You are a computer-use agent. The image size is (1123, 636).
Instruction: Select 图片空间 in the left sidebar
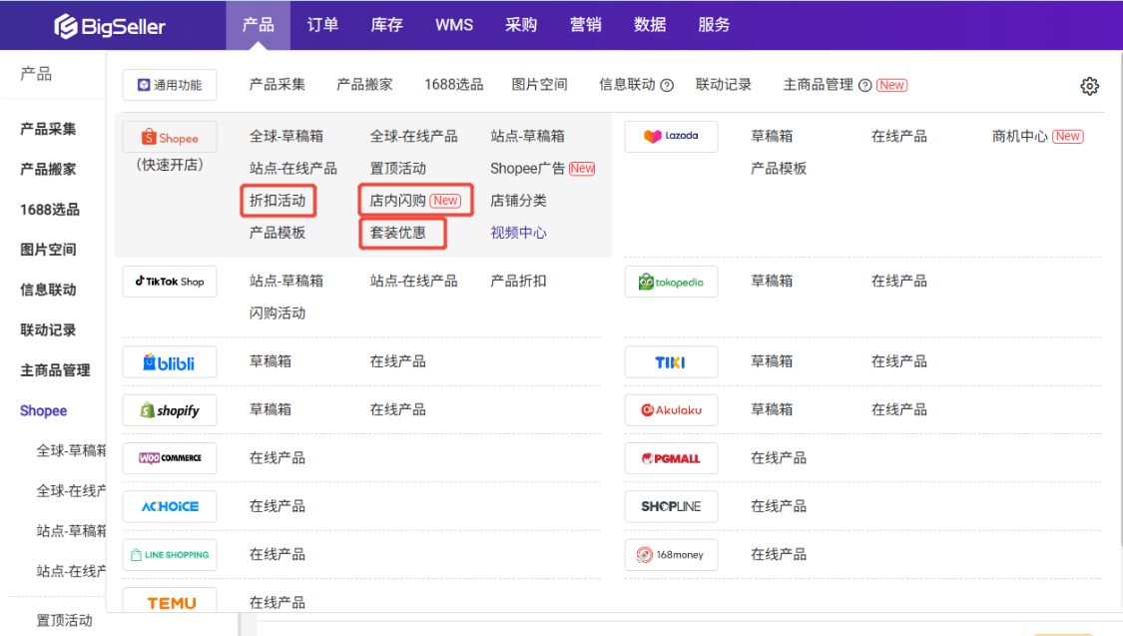click(x=48, y=250)
